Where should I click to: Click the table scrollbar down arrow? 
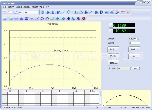click(100, 105)
